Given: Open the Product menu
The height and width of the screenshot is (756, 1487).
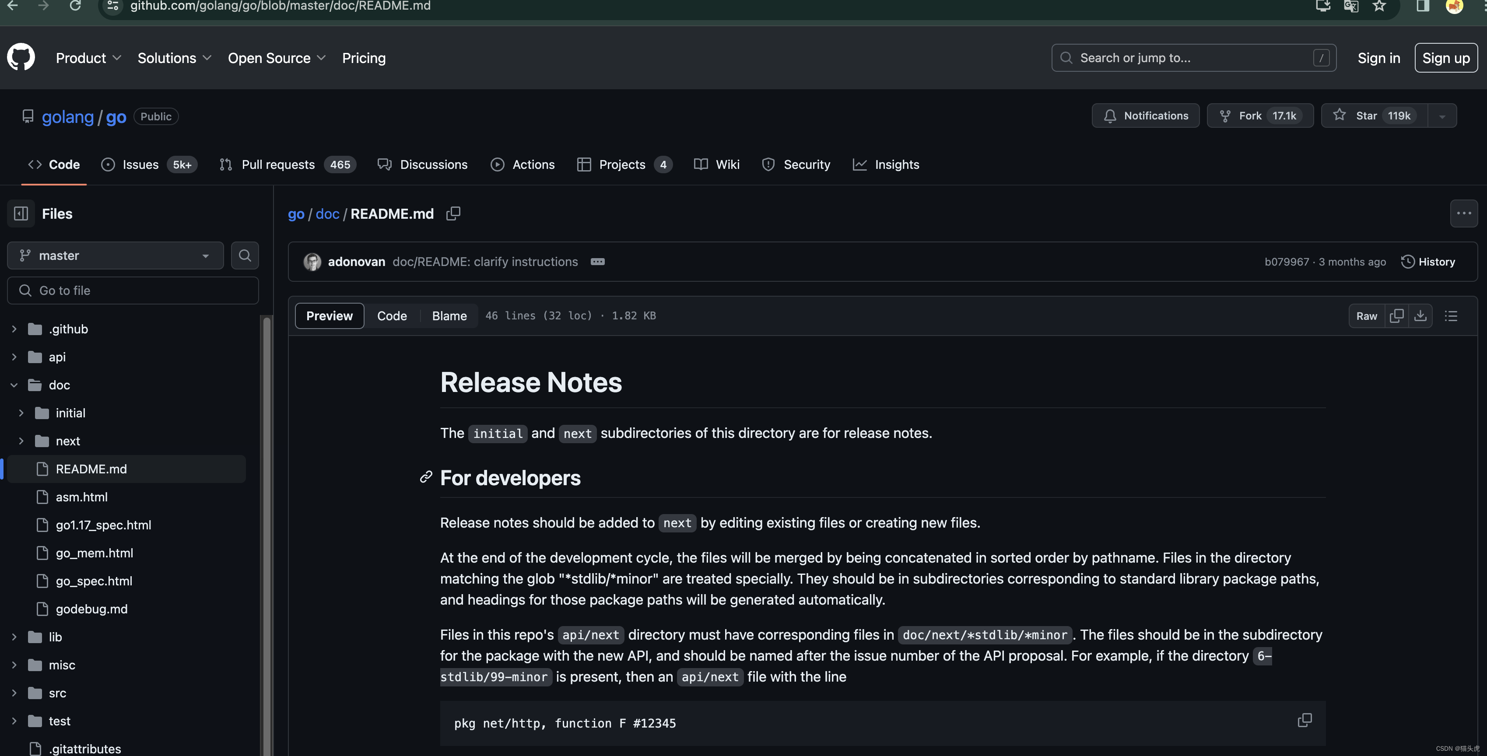Looking at the screenshot, I should click(88, 58).
